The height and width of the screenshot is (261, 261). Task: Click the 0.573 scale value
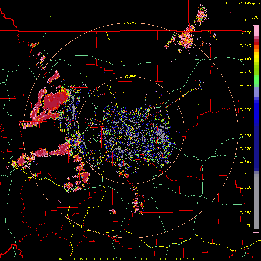coord(246,136)
